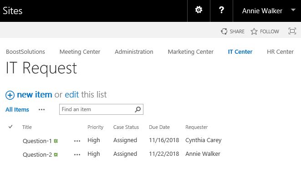
Task: Click the Follow star icon
Action: coord(254,31)
